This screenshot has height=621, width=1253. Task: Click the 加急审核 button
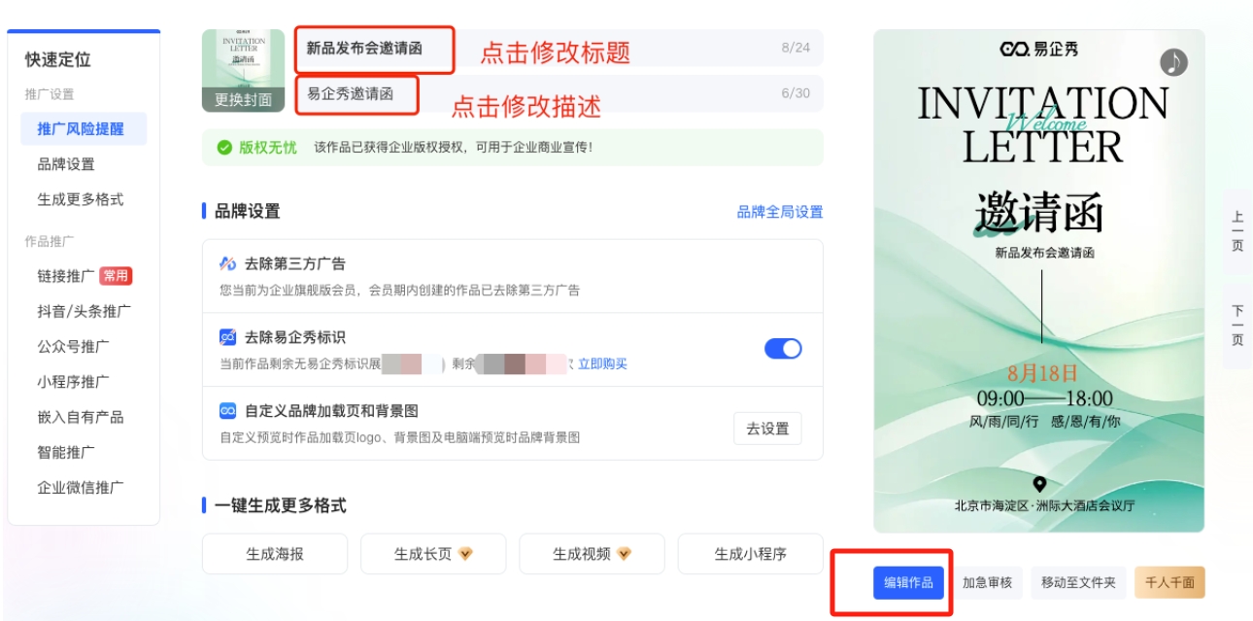987,582
